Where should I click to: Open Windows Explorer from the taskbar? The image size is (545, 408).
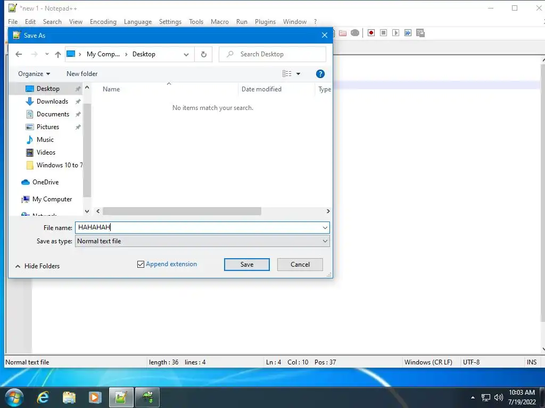(x=69, y=397)
